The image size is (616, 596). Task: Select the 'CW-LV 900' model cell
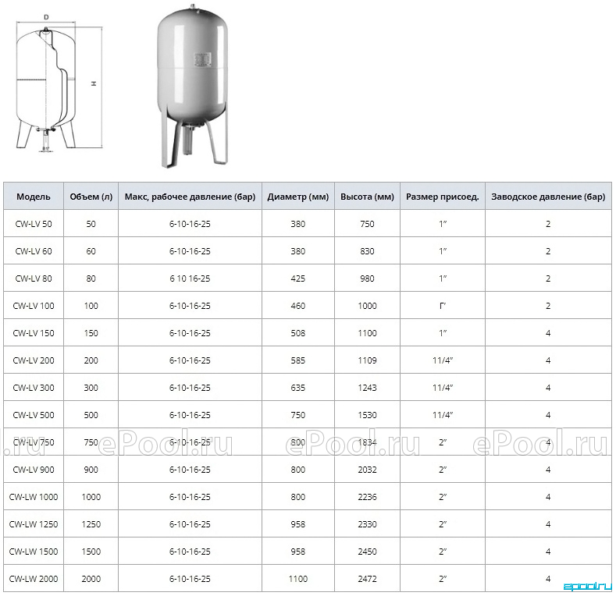[x=34, y=470]
